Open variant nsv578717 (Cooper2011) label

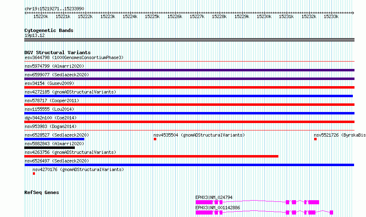coord(52,101)
